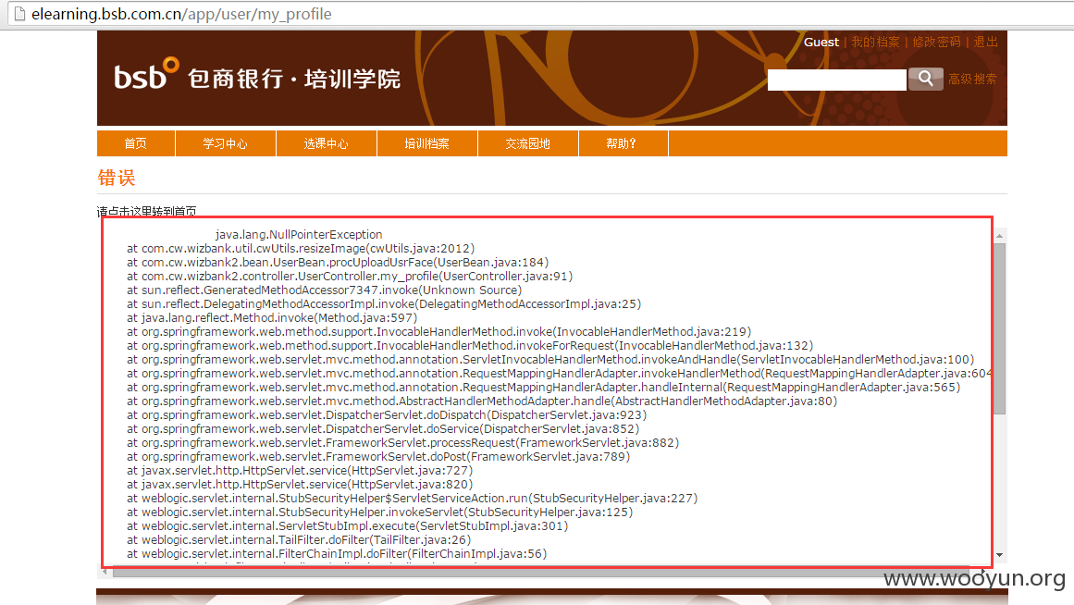Click the DelegatingMethodAccessorImpl.invoke line

pos(384,303)
